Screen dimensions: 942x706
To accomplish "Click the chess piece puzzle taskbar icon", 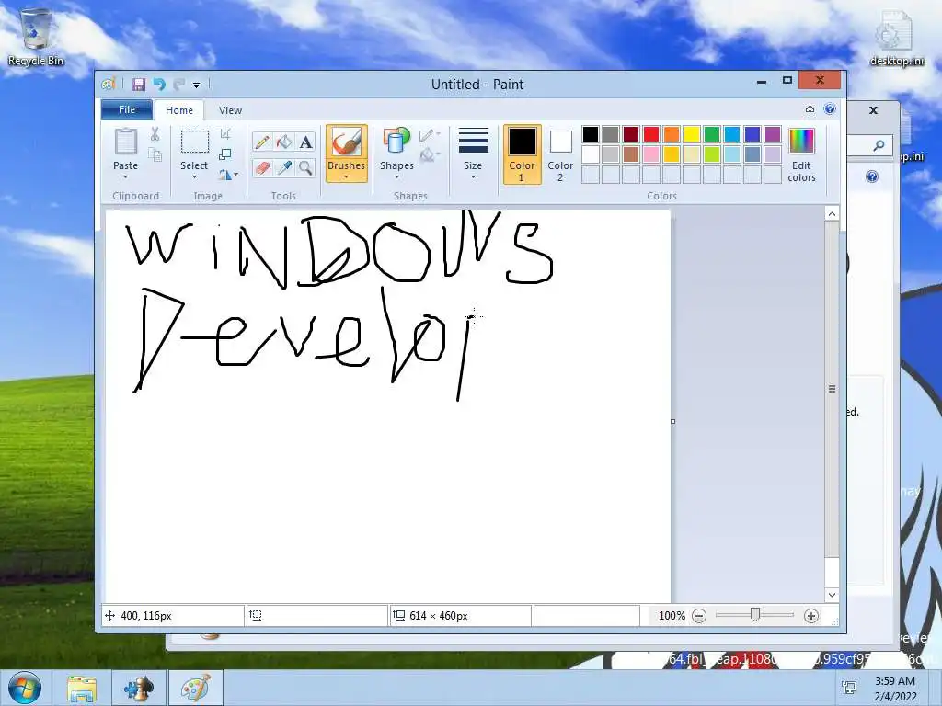I will point(139,688).
